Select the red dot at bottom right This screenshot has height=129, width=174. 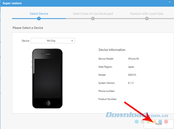tap(166, 122)
